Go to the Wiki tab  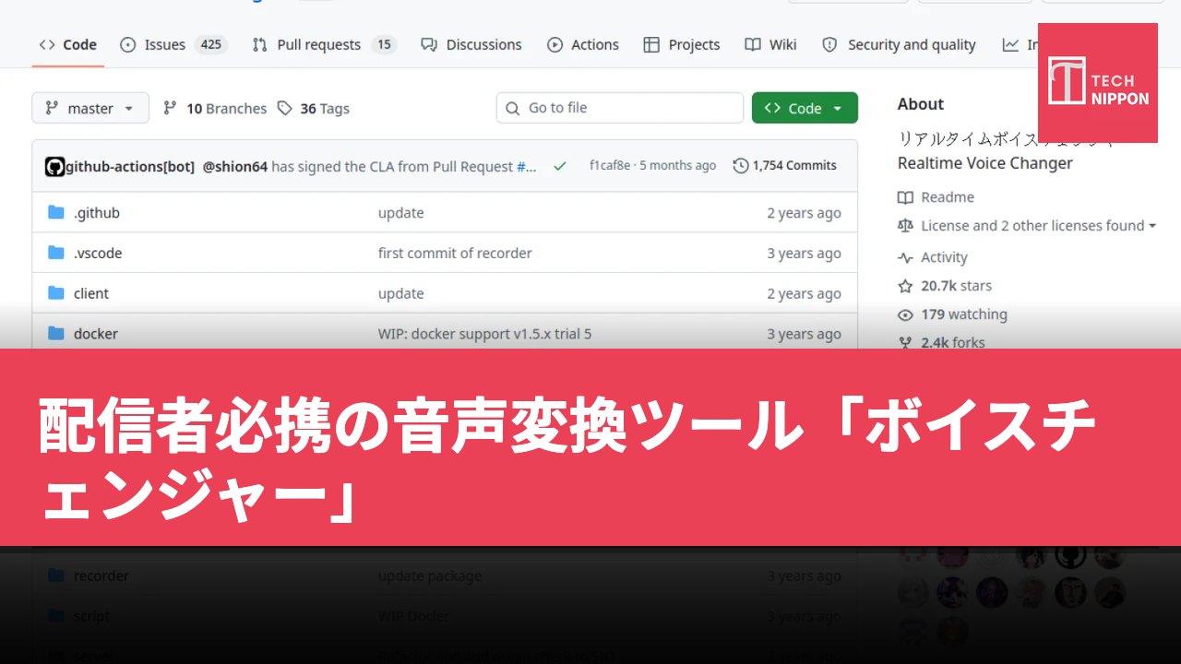tap(771, 44)
